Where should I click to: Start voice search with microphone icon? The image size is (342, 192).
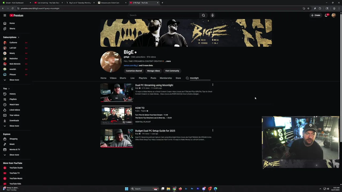coord(212,15)
